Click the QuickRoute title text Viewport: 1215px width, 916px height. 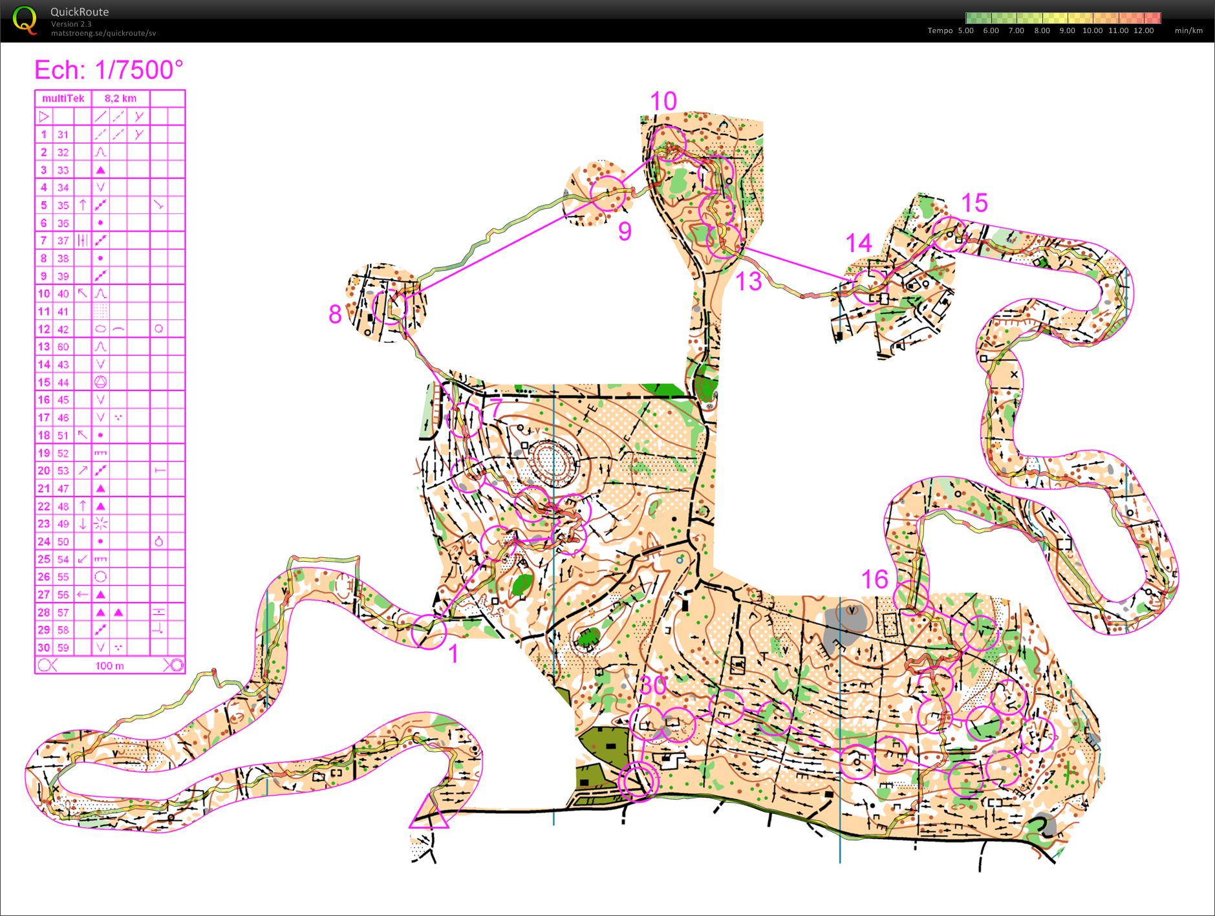click(x=80, y=12)
